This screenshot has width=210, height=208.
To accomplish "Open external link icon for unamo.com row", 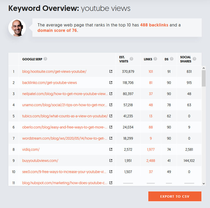I will (x=111, y=105).
